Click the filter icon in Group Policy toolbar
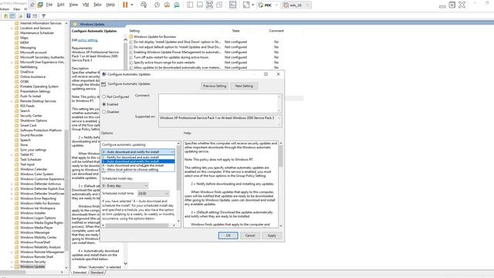This screenshot has width=494, height=278. click(x=43, y=15)
